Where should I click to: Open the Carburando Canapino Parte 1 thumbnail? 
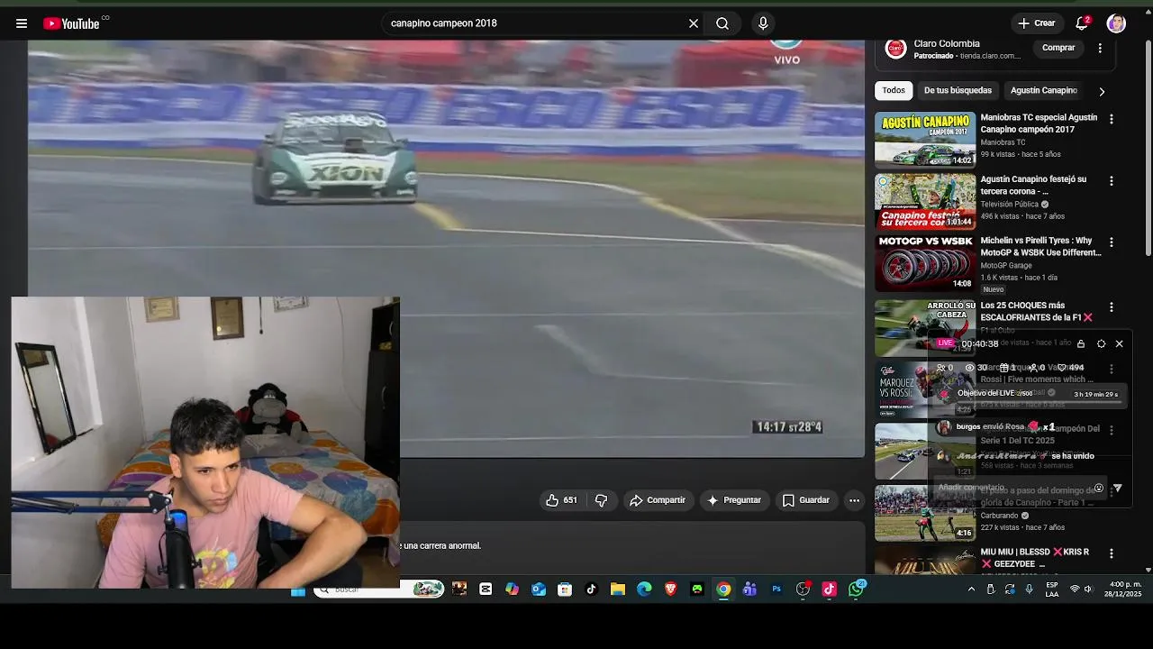pyautogui.click(x=925, y=513)
